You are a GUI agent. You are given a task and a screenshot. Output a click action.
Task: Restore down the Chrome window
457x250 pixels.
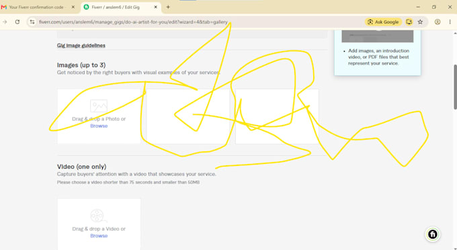click(x=434, y=7)
